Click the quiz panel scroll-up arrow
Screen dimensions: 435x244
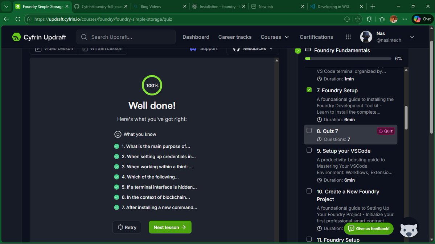click(x=276, y=60)
